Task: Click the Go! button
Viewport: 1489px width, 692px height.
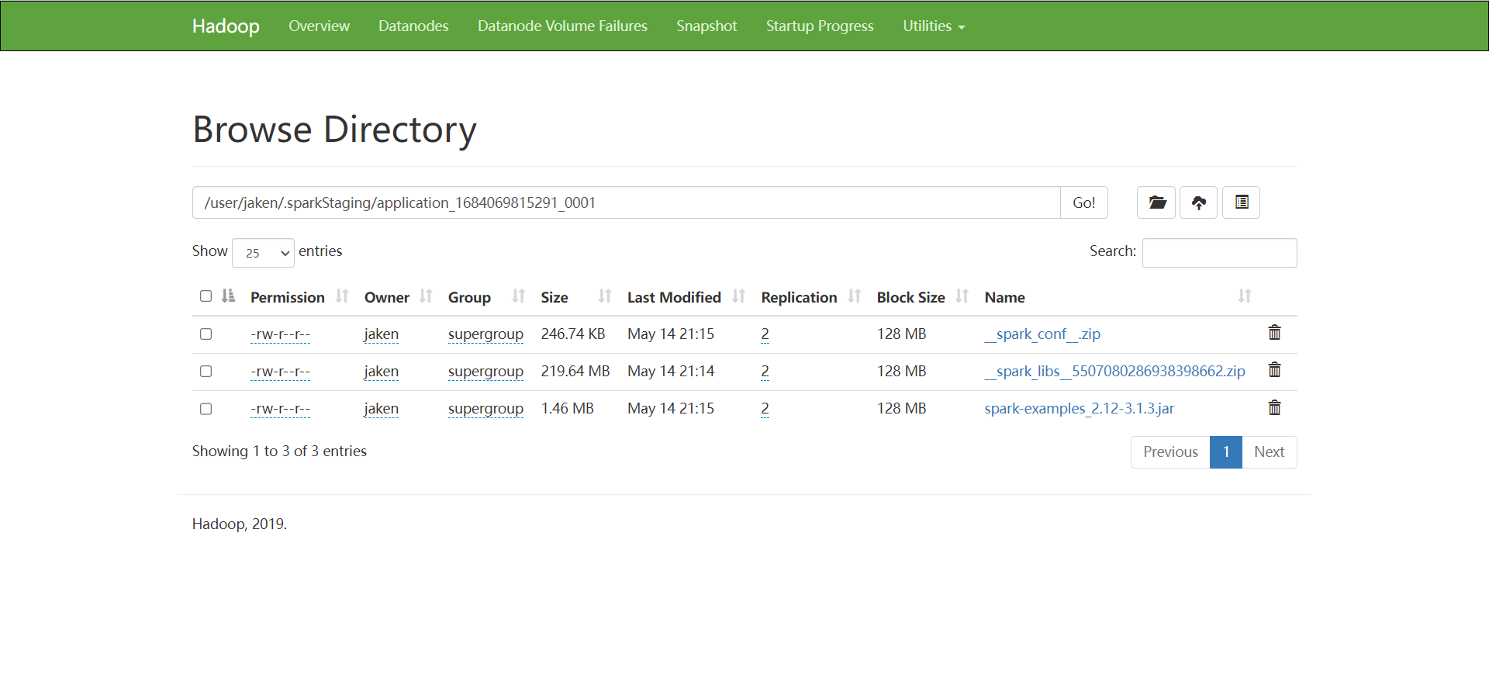Action: pyautogui.click(x=1084, y=202)
